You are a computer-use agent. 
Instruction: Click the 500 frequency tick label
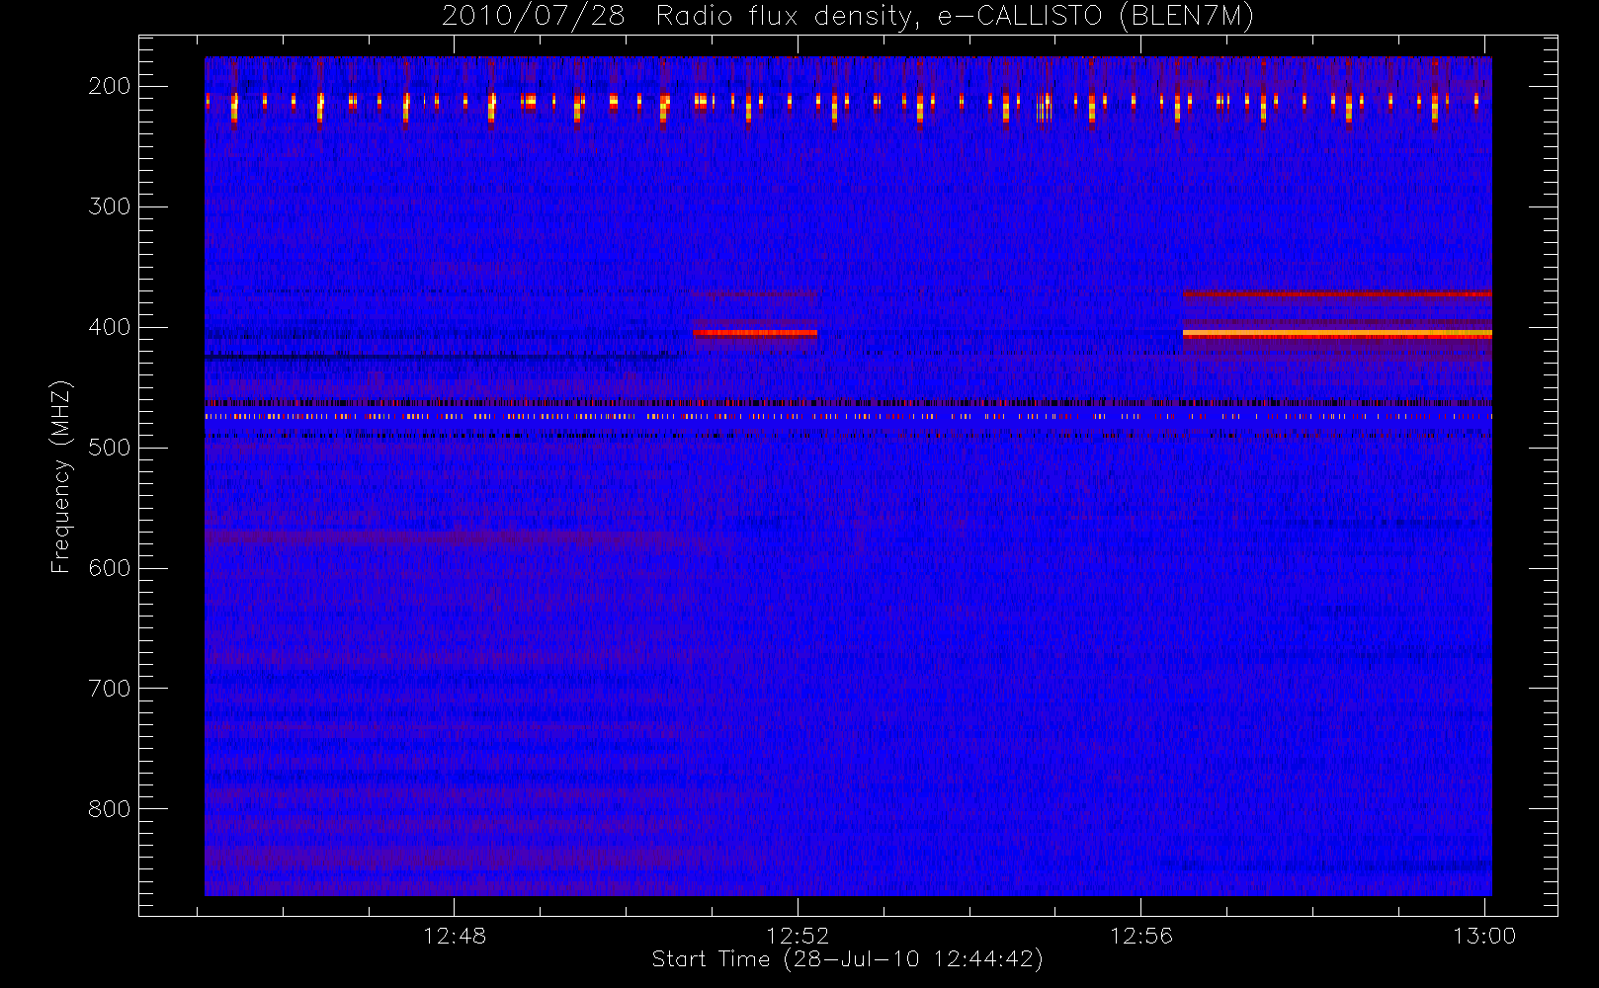(110, 448)
